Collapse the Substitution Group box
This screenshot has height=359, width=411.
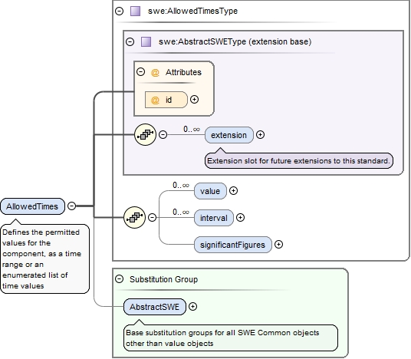point(120,279)
